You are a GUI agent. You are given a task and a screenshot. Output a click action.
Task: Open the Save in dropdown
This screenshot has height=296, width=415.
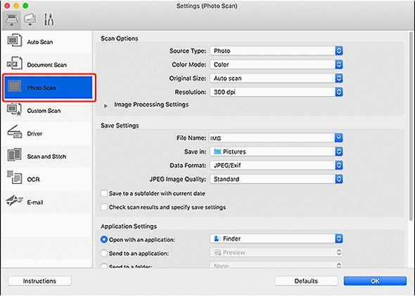(276, 152)
